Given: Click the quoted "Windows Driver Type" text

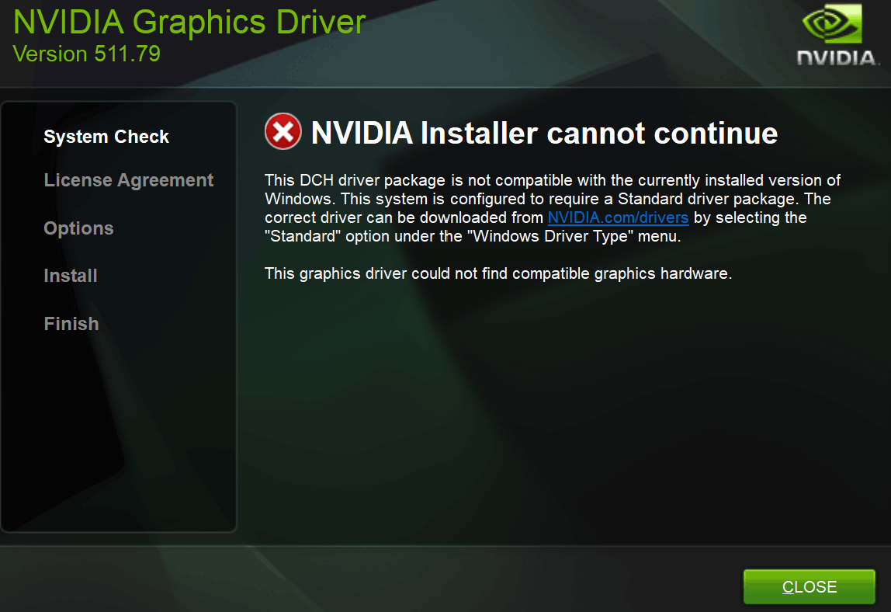Looking at the screenshot, I should click(x=550, y=237).
